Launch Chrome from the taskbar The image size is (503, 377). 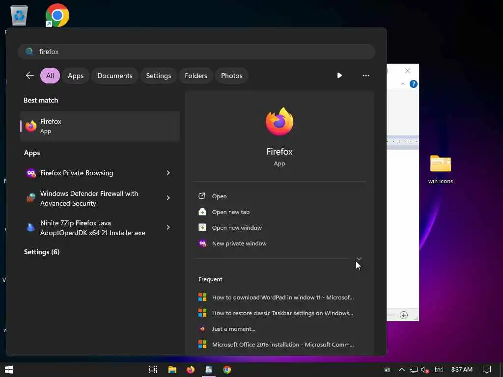[x=227, y=370]
